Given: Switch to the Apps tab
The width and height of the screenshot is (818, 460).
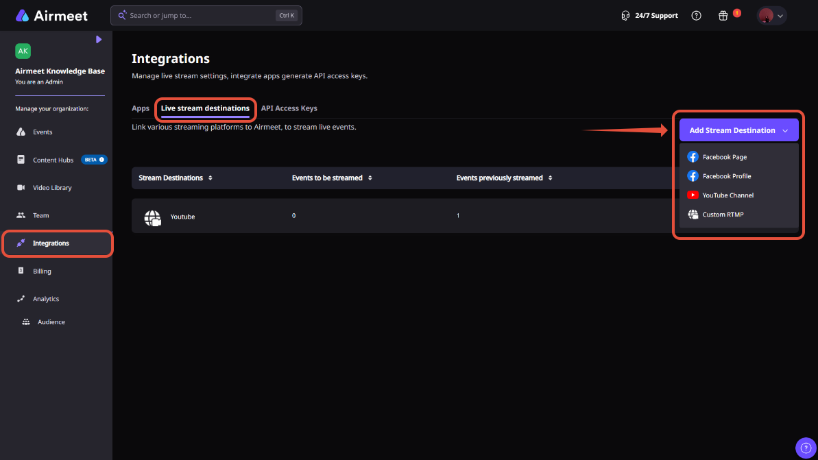Looking at the screenshot, I should point(141,108).
